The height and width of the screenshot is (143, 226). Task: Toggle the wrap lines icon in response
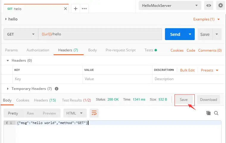(94, 113)
